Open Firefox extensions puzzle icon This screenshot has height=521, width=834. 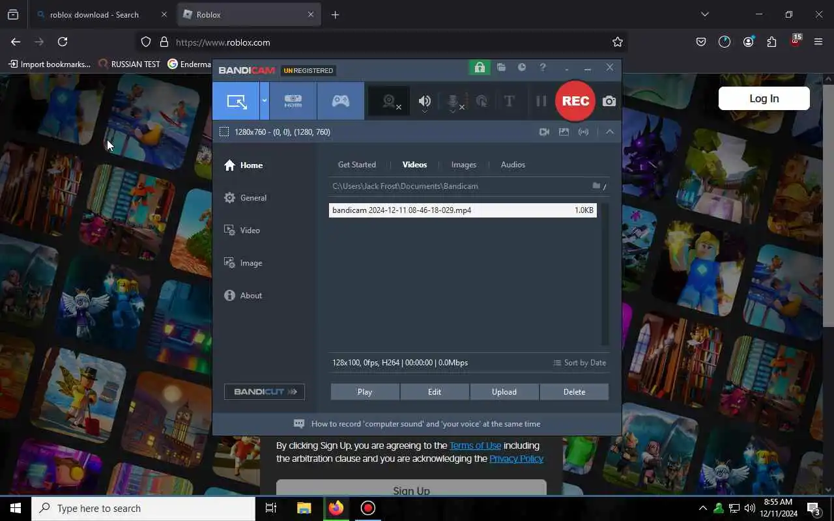pyautogui.click(x=771, y=42)
